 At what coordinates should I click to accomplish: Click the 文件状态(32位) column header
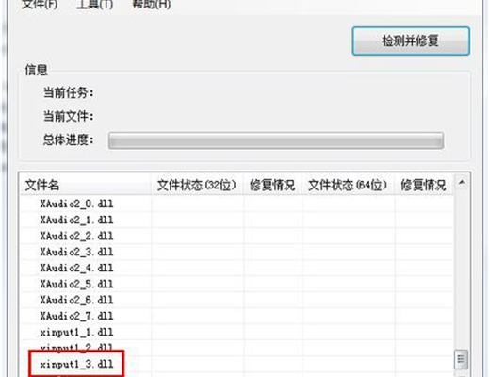point(198,185)
